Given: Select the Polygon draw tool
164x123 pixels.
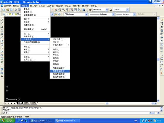Looking at the screenshot, I should pyautogui.click(x=2, y=31).
